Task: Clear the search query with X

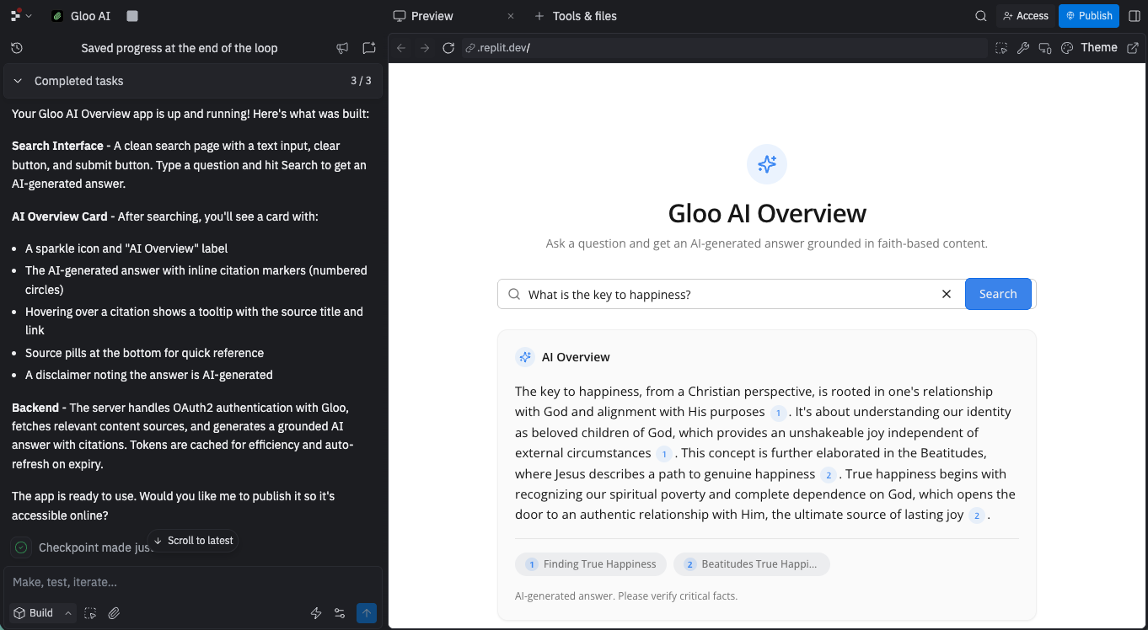Action: [947, 294]
